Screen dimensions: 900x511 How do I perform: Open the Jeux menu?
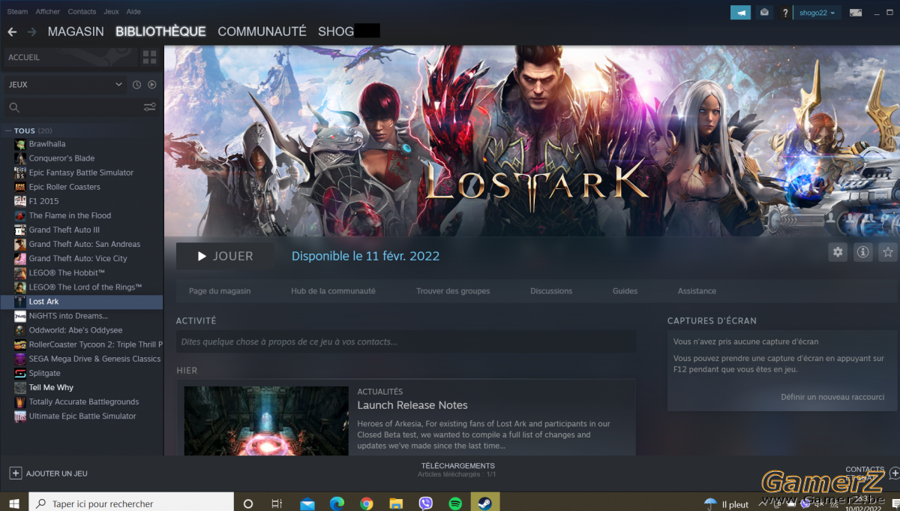(x=111, y=11)
